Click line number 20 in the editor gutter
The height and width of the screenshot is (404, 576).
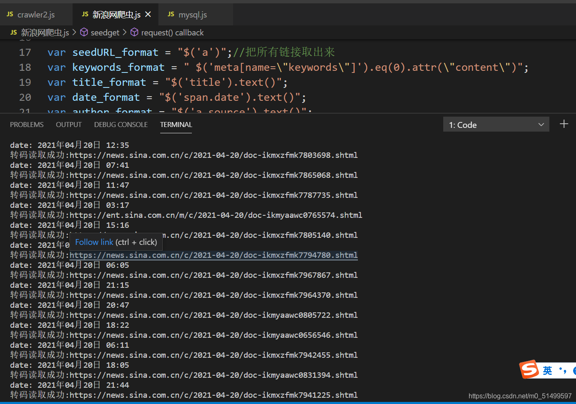pyautogui.click(x=25, y=97)
